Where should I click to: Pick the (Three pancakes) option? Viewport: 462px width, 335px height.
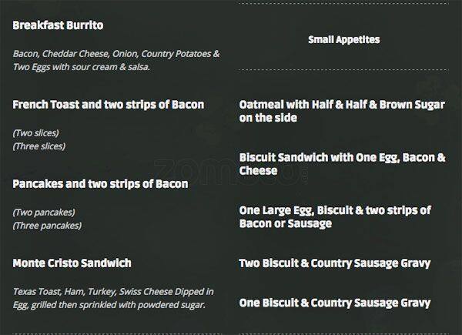(x=47, y=225)
